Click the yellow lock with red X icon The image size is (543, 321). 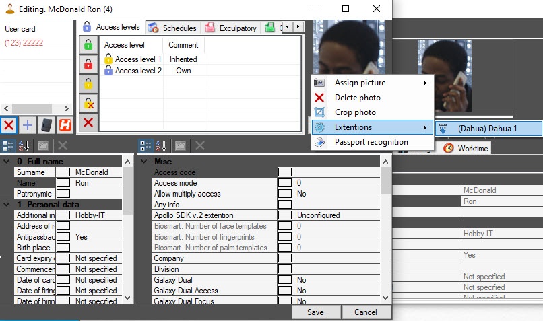[88, 103]
